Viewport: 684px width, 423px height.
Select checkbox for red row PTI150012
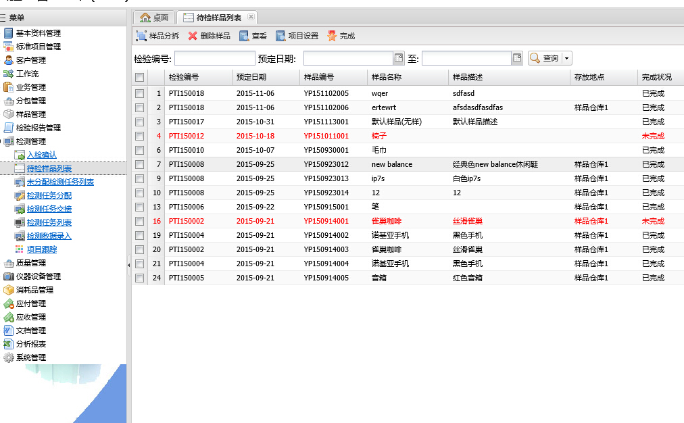[x=139, y=136]
